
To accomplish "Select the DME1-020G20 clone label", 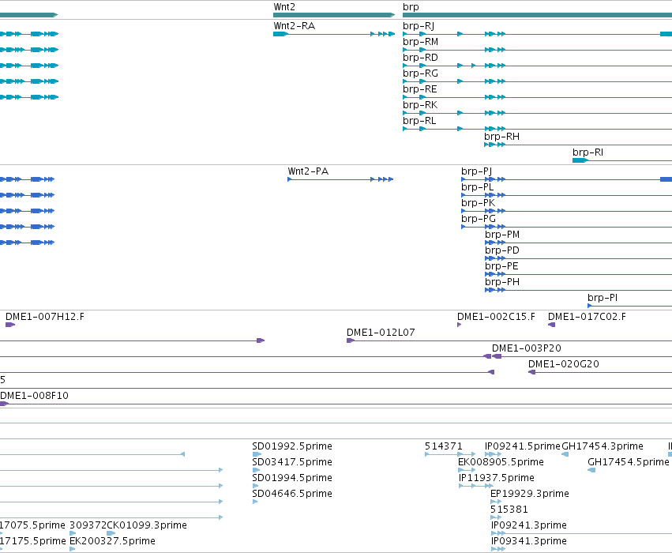I will [564, 364].
